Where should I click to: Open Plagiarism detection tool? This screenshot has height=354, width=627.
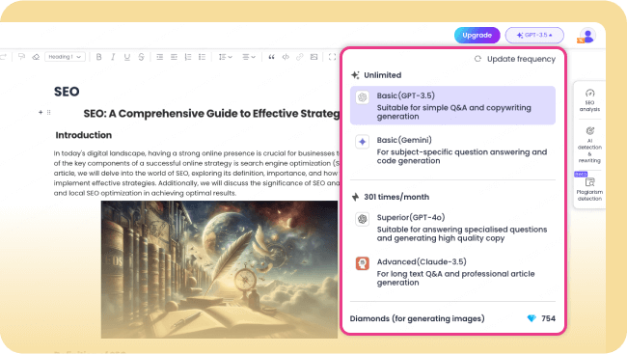point(589,189)
